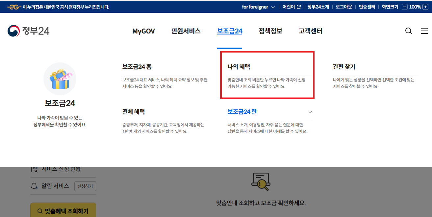The width and height of the screenshot is (432, 217).
Task: Open the hamburger menu icon
Action: 424,31
